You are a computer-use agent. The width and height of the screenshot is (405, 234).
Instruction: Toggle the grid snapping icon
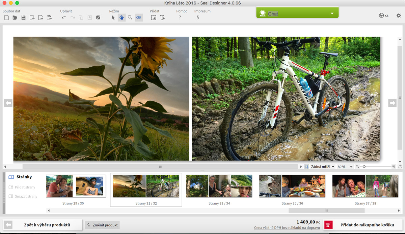[x=306, y=167]
